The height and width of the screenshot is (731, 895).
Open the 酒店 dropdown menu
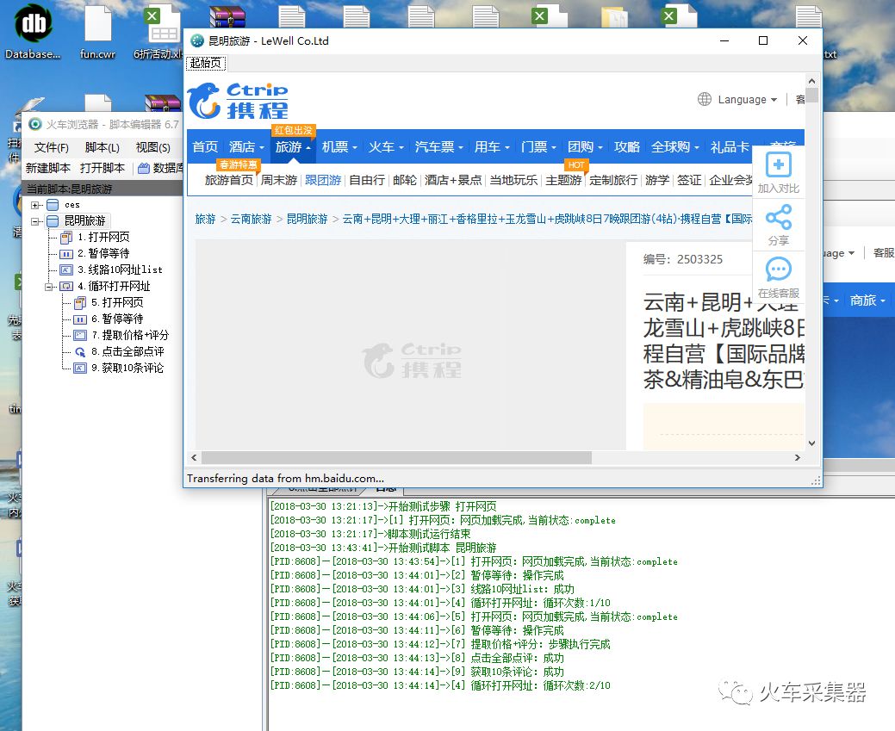tap(246, 147)
